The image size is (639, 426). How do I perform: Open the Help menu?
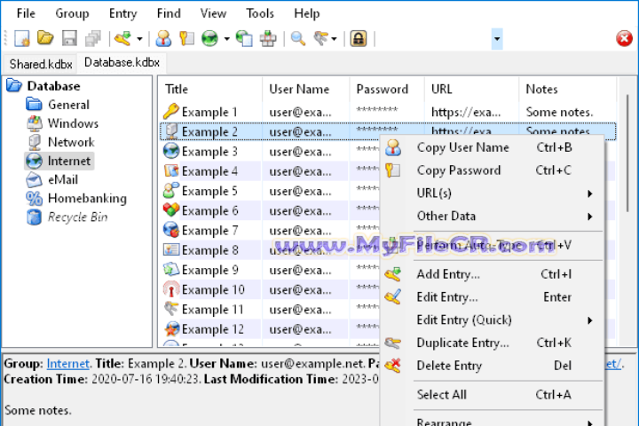(x=307, y=13)
